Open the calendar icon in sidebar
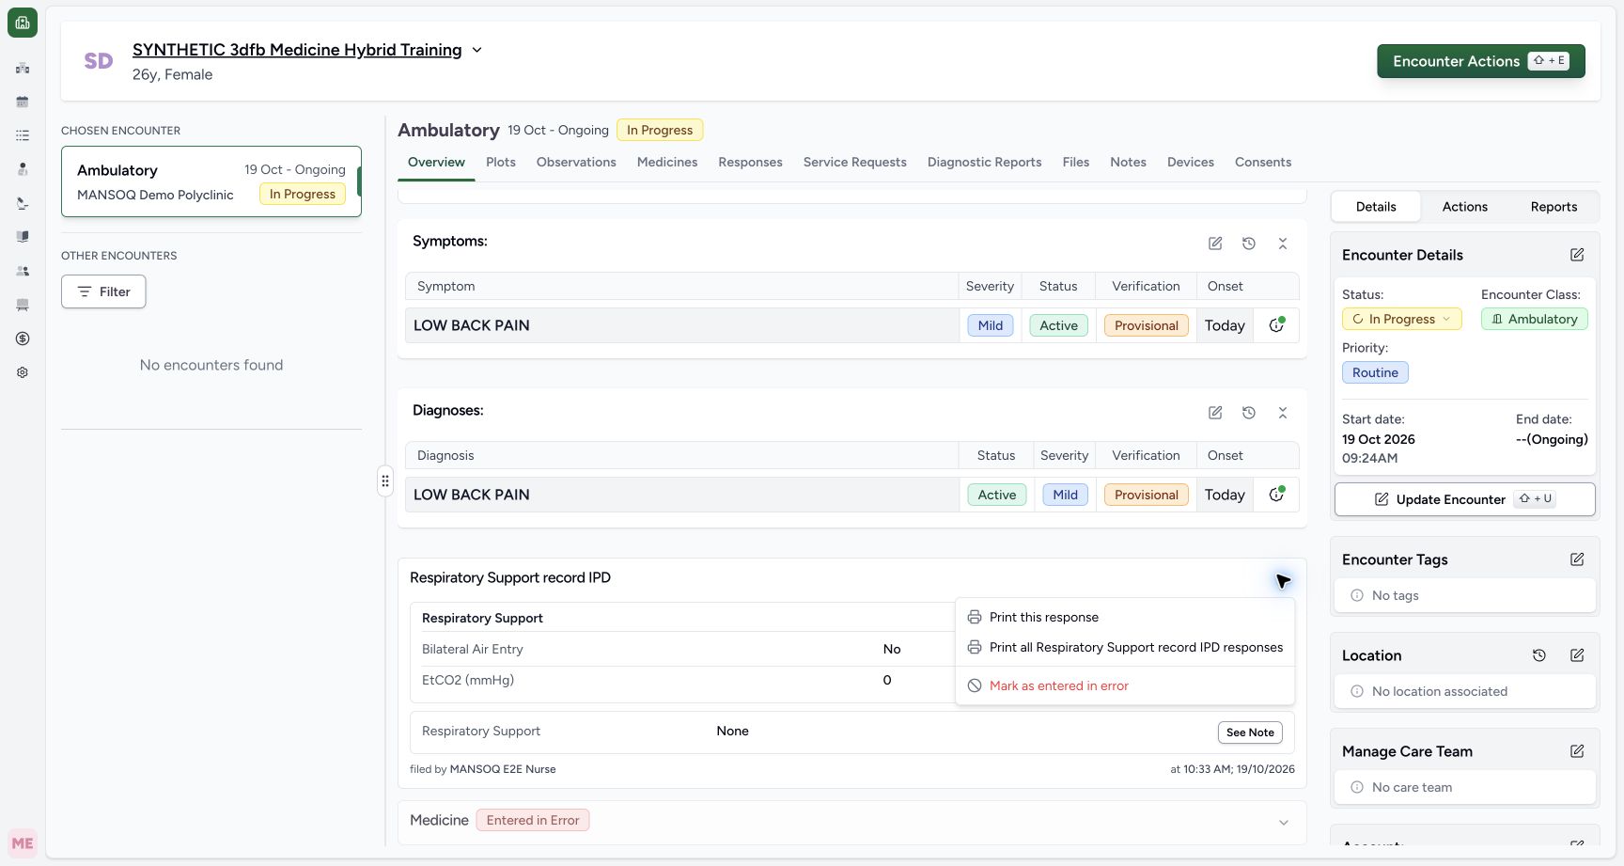Image resolution: width=1624 pixels, height=866 pixels. tap(23, 102)
